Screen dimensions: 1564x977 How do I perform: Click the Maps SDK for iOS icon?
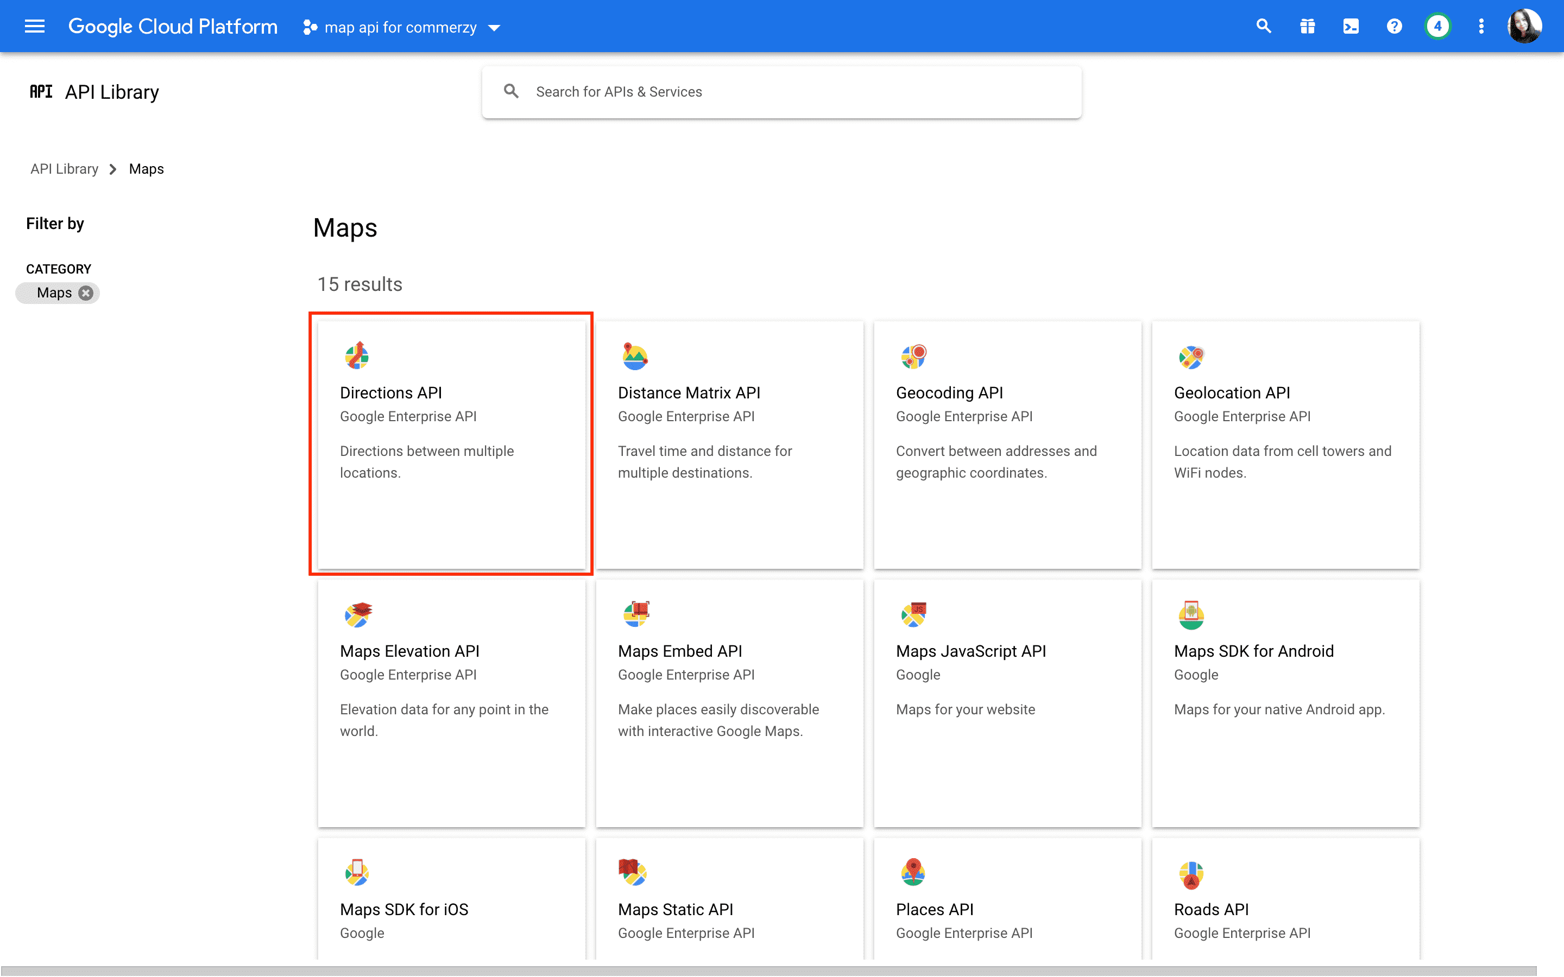357,872
